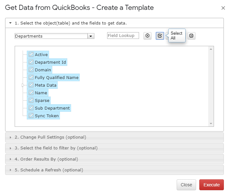Expand the Meta Data tree node arrow
This screenshot has width=228, height=194.
pos(23,85)
